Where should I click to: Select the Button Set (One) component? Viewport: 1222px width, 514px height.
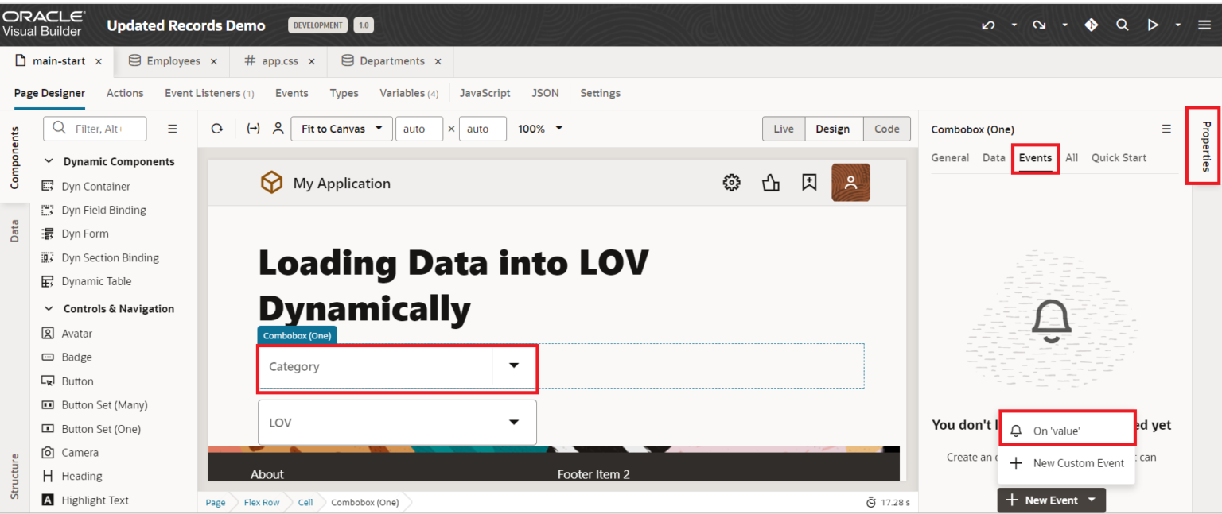pyautogui.click(x=101, y=429)
